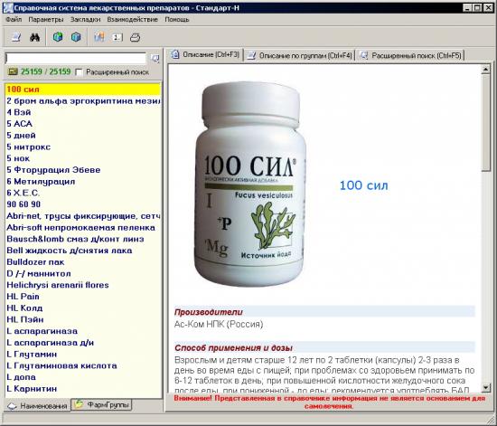Select 'Bell жидкость д/снятия лака' entry
The height and width of the screenshot is (426, 497).
pos(83,251)
